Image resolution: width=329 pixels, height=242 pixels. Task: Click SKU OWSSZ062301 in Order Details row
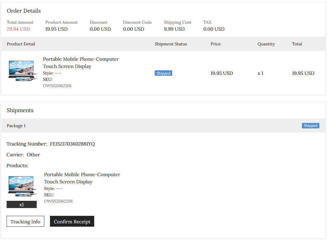(x=57, y=86)
